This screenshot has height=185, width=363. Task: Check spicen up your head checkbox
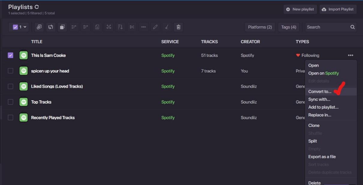10,71
